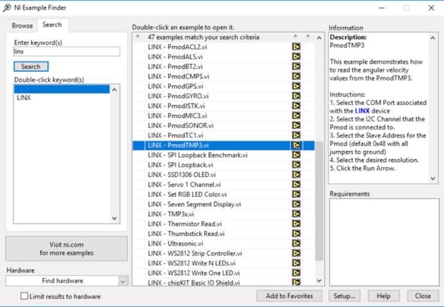444x307 pixels.
Task: Switch to the Browse tab
Action: click(x=22, y=25)
